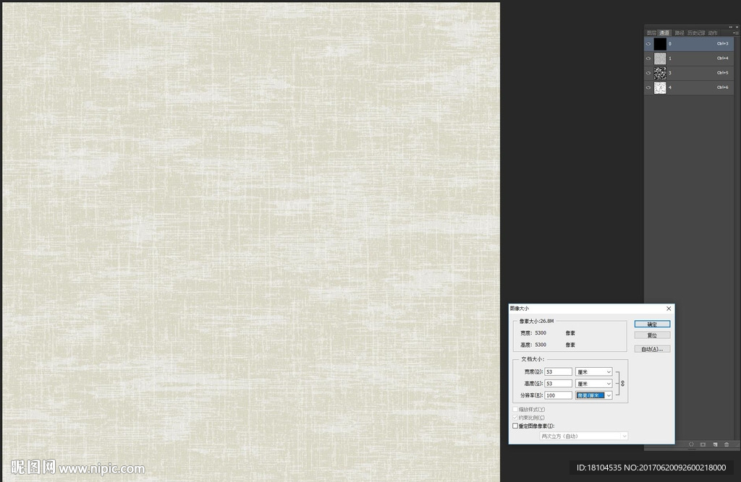Click the Ctrl+6 shortcut label

point(723,88)
